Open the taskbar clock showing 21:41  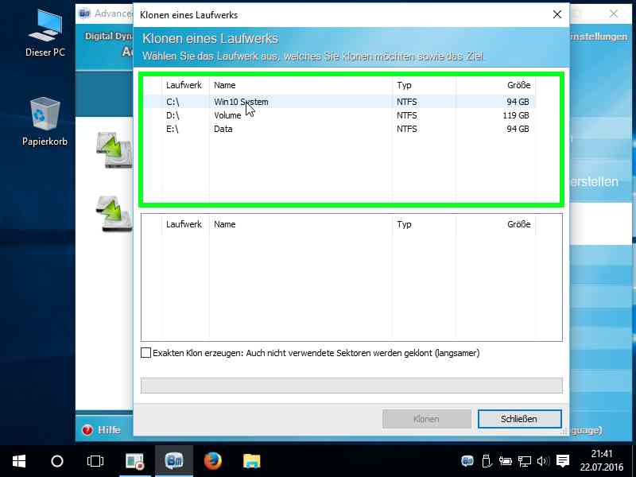coord(602,461)
